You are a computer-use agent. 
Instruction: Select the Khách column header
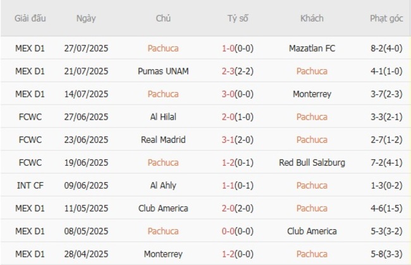(x=312, y=18)
